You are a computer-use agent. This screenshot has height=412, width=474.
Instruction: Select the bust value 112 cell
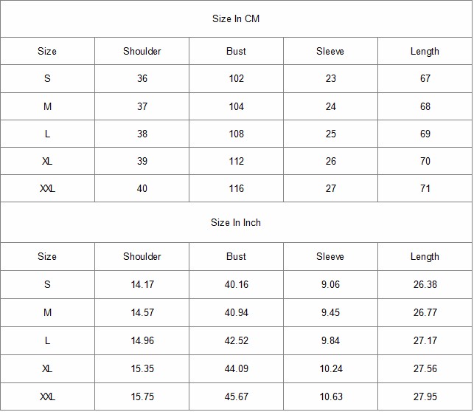click(x=237, y=162)
